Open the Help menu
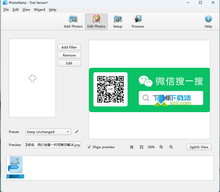Viewport: 220px width, 192px height. [53, 10]
